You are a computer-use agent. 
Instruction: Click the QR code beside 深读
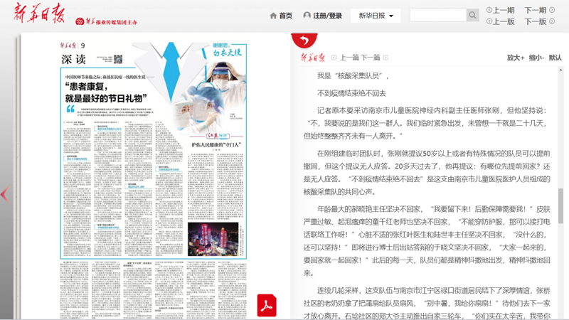(x=118, y=59)
